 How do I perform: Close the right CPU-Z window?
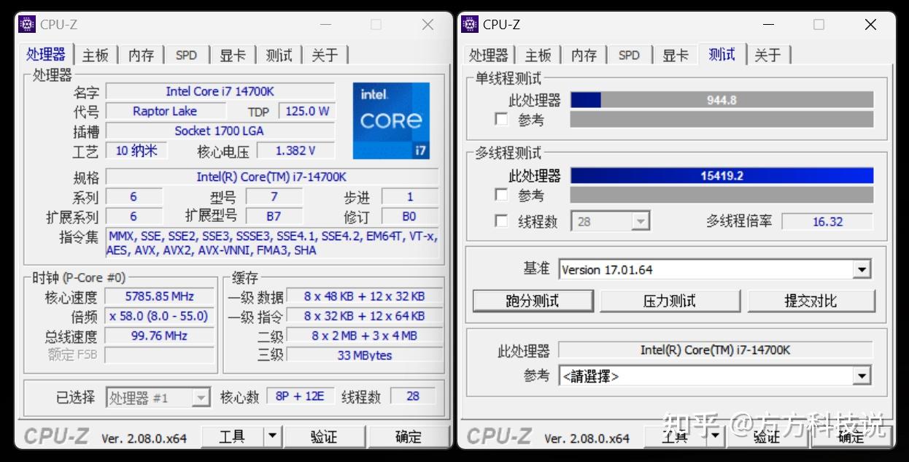[870, 24]
